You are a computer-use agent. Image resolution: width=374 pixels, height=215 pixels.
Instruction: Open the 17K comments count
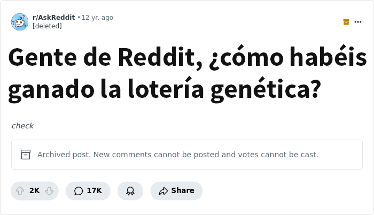95,190
